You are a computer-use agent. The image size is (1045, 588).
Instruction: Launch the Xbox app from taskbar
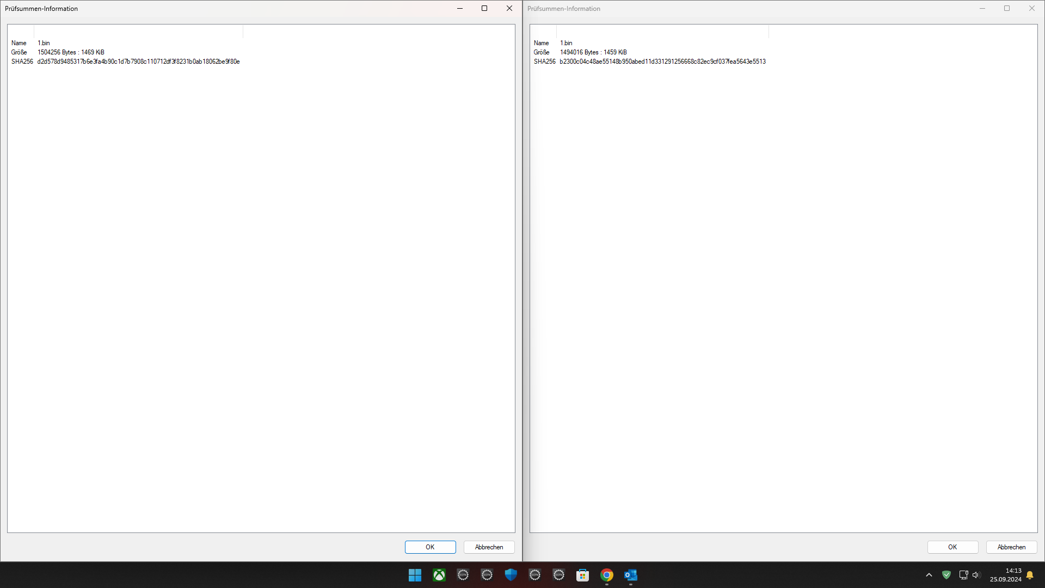(439, 575)
